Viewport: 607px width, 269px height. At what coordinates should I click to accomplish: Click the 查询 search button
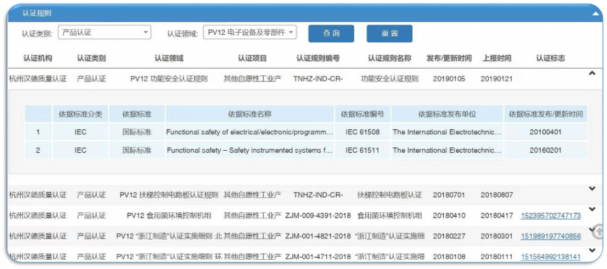pos(331,34)
